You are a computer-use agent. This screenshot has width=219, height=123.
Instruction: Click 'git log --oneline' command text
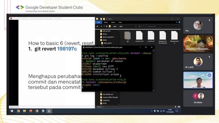96,56
